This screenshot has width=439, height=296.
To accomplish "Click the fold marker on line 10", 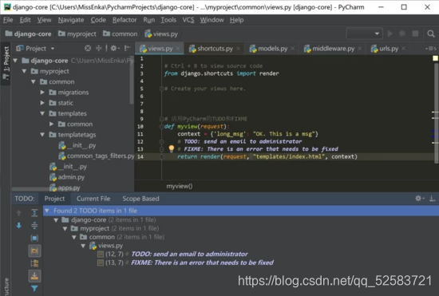I will [x=161, y=126].
